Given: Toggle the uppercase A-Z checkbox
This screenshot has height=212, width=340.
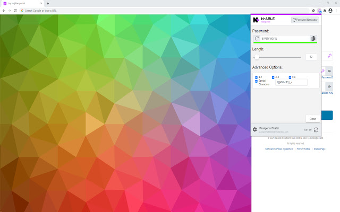Looking at the screenshot, I should tap(274, 77).
